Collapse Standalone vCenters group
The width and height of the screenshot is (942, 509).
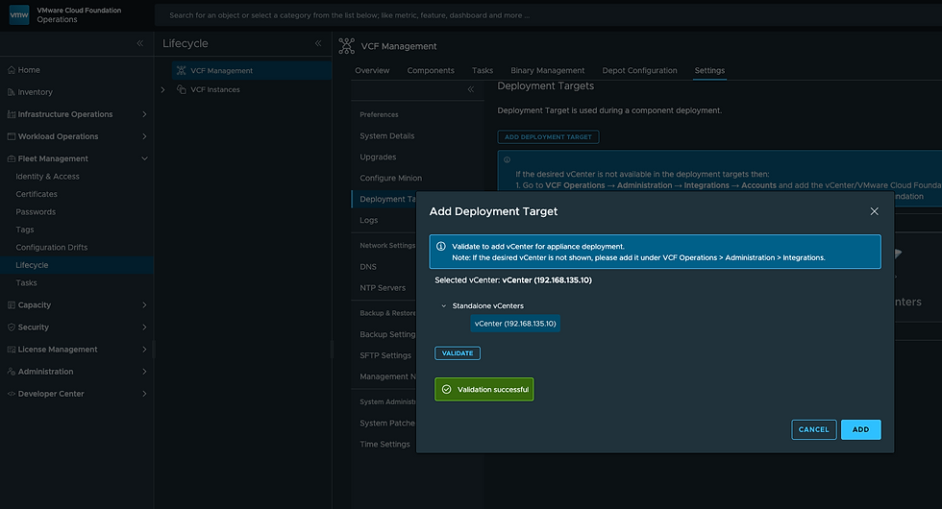click(x=444, y=306)
